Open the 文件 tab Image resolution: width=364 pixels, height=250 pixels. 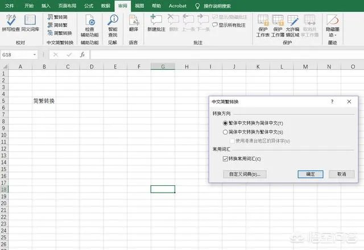point(9,6)
